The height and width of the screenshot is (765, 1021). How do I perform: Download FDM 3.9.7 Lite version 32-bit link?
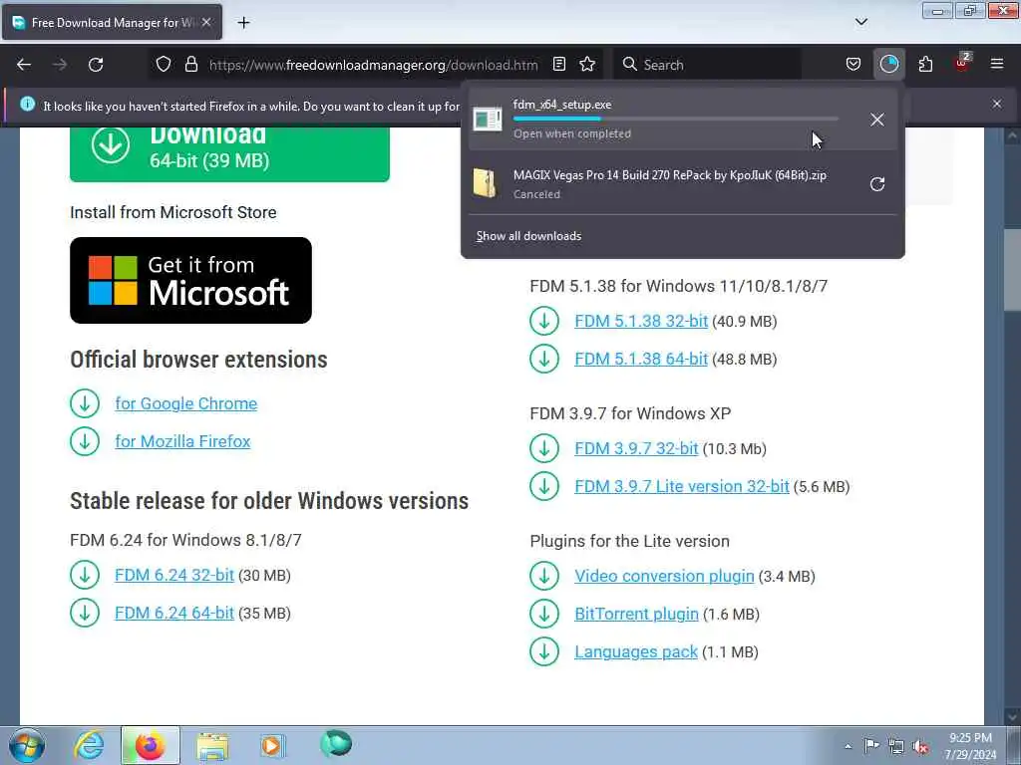[682, 486]
